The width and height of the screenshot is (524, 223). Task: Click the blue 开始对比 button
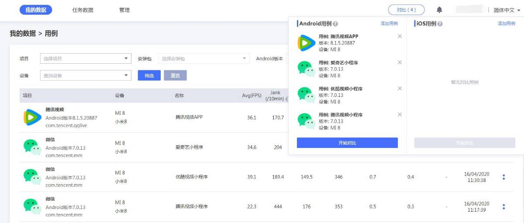pos(347,143)
